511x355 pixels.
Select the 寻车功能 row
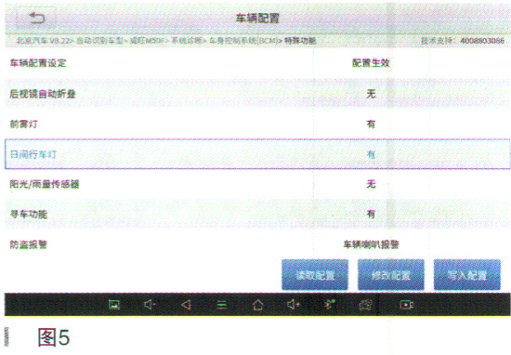click(257, 214)
